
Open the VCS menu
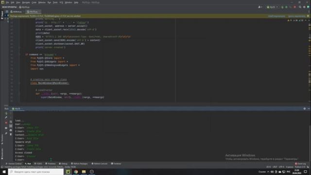point(61,2)
